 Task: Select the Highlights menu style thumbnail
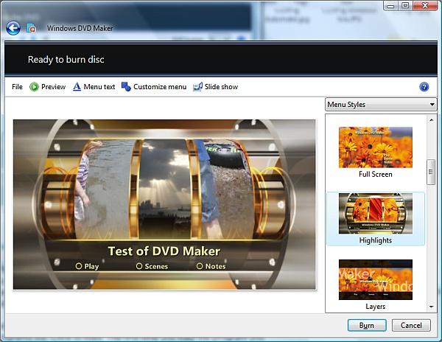pos(376,214)
